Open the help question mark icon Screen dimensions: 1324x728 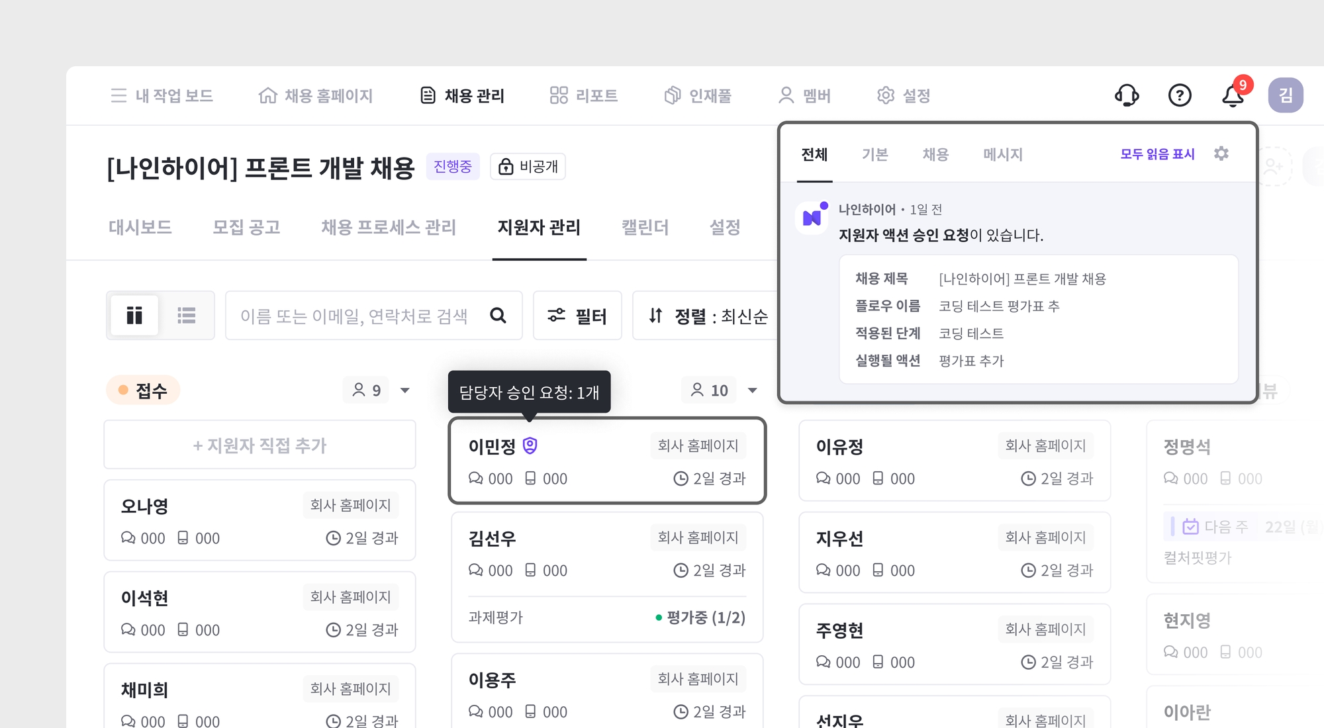[x=1180, y=95]
